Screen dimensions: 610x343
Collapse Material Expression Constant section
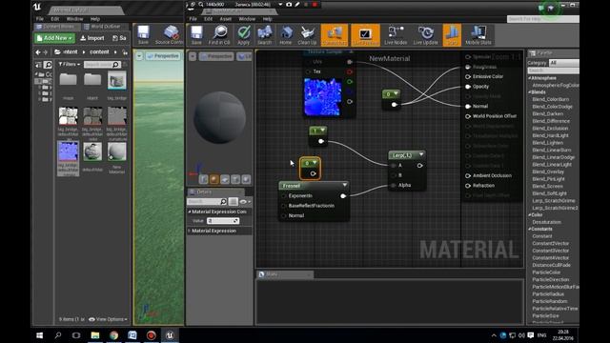tap(191, 212)
